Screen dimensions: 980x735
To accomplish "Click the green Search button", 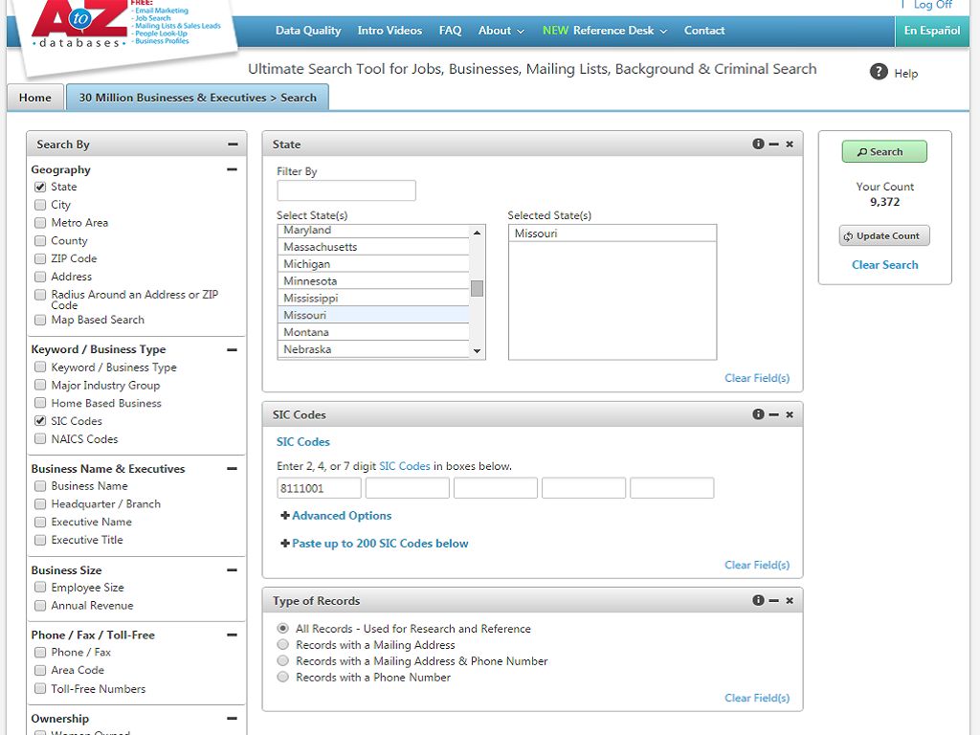I will (884, 152).
